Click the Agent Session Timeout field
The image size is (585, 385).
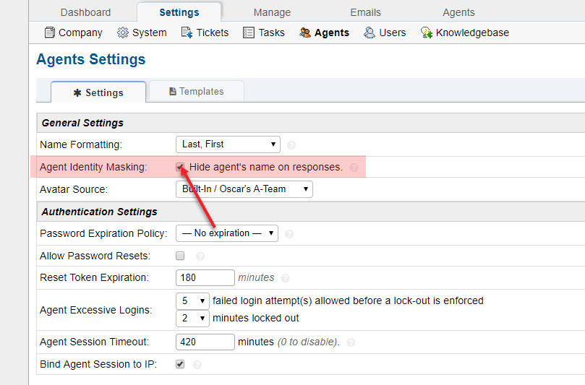pos(205,342)
